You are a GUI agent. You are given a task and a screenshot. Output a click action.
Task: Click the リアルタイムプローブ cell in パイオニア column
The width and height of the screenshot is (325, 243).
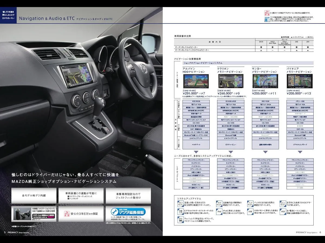pyautogui.click(x=300, y=145)
